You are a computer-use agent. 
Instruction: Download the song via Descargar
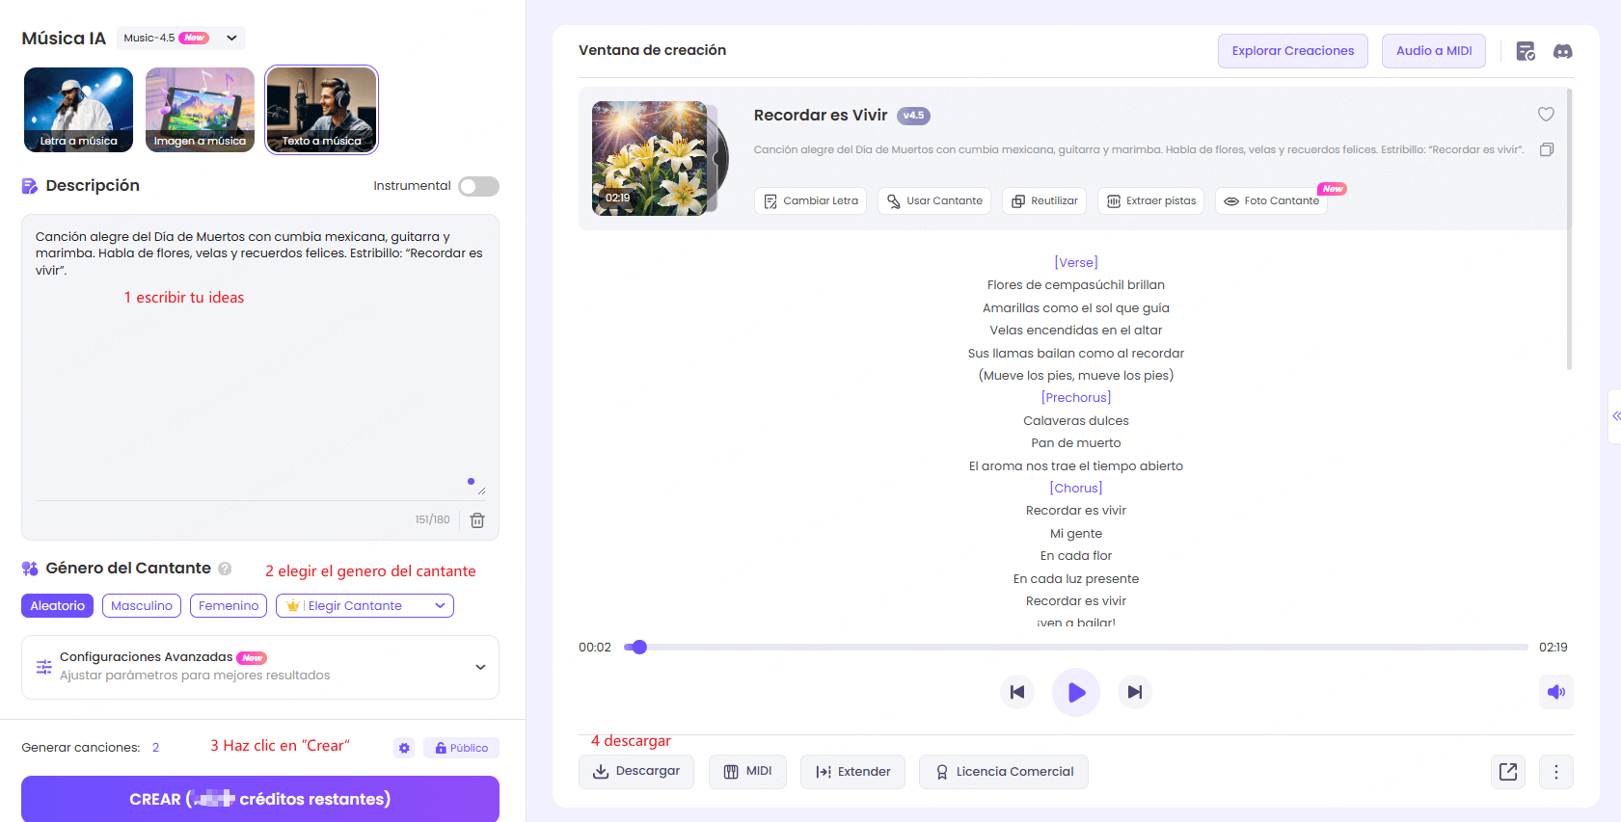pos(636,772)
